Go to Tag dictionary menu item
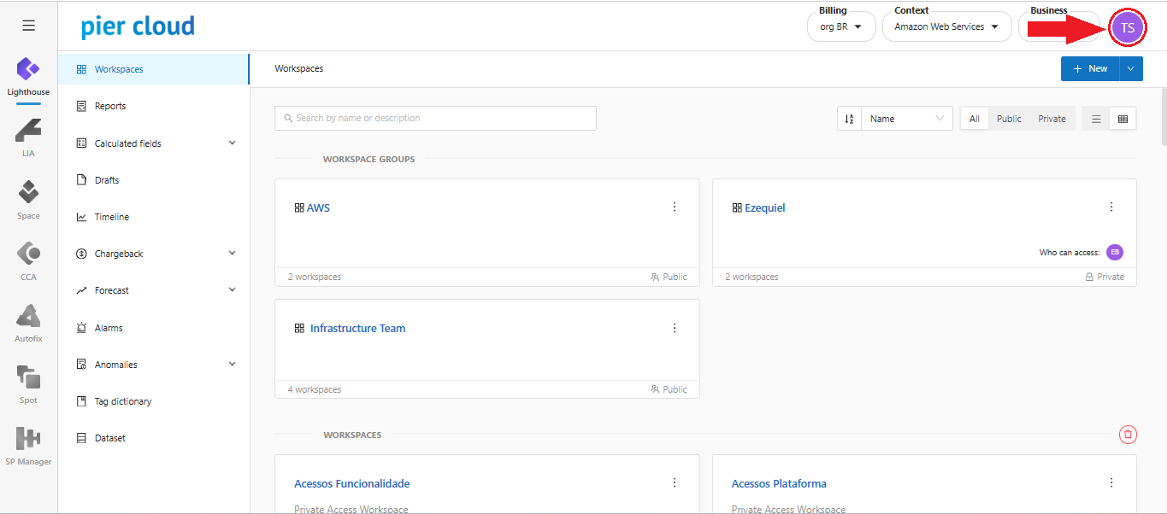Screen dimensions: 1167x514 tap(123, 401)
